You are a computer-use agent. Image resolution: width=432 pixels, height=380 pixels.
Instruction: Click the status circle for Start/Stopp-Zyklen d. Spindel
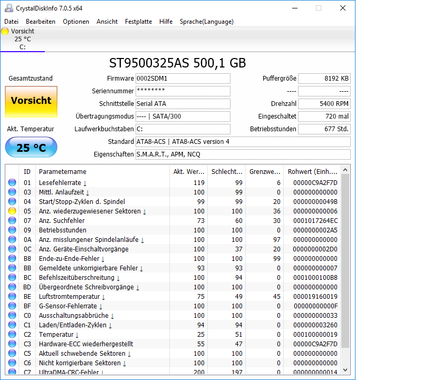[12, 201]
